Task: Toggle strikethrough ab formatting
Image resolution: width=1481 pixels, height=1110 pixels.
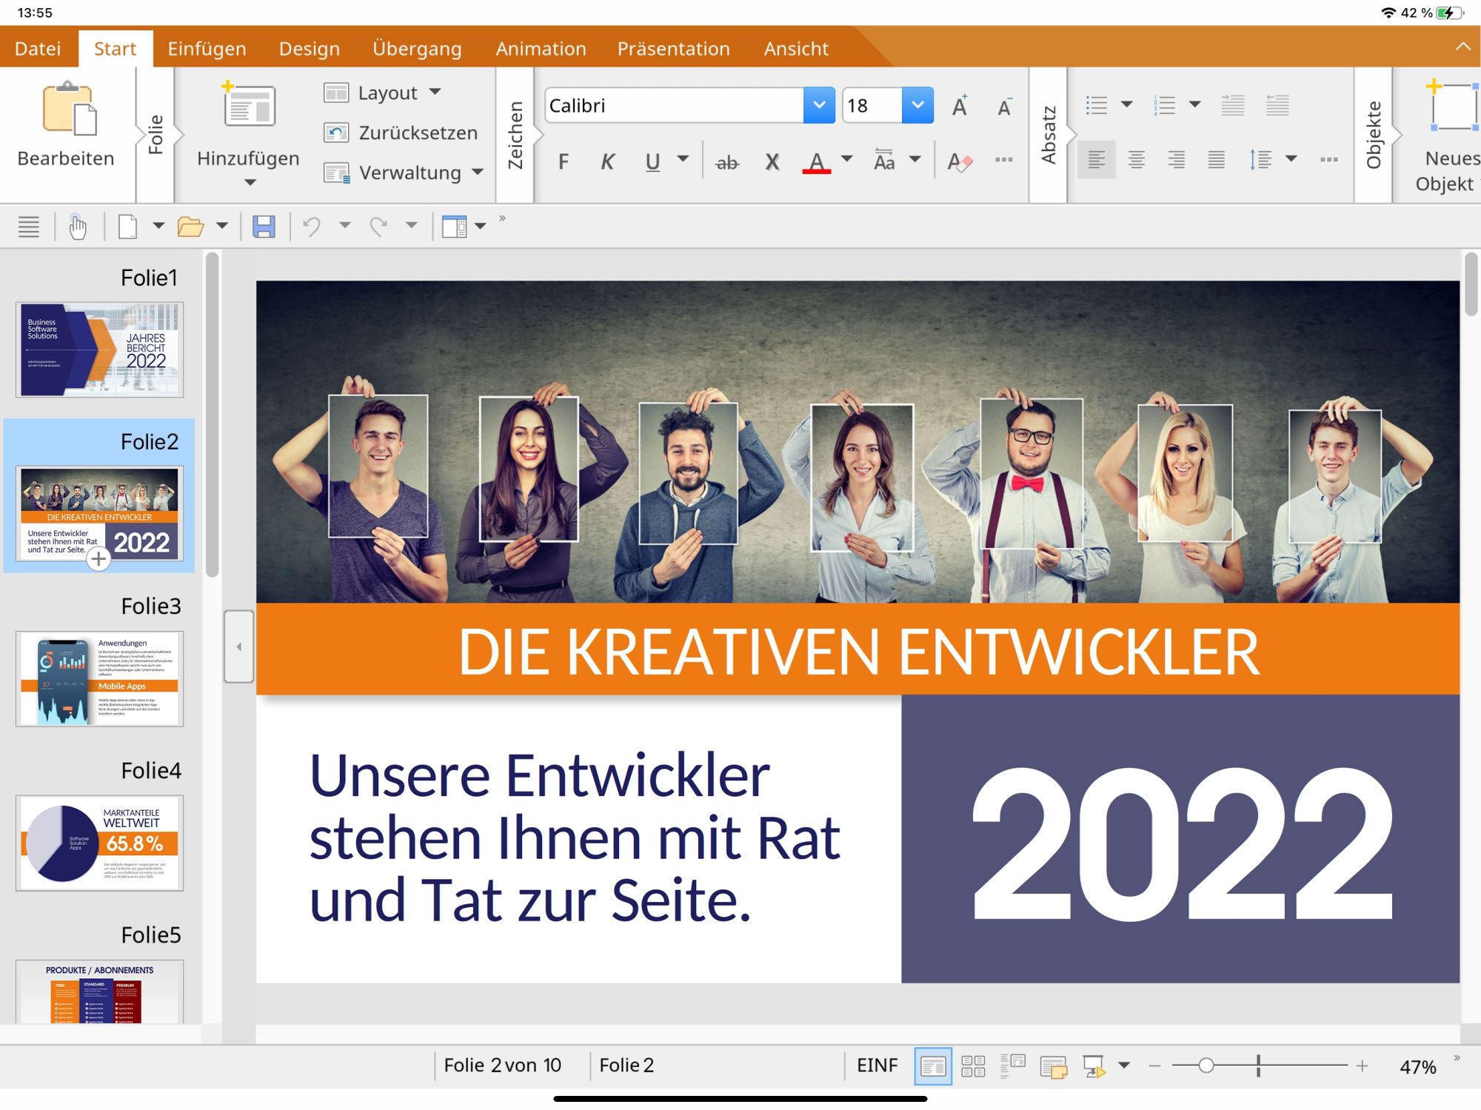Action: 727,161
